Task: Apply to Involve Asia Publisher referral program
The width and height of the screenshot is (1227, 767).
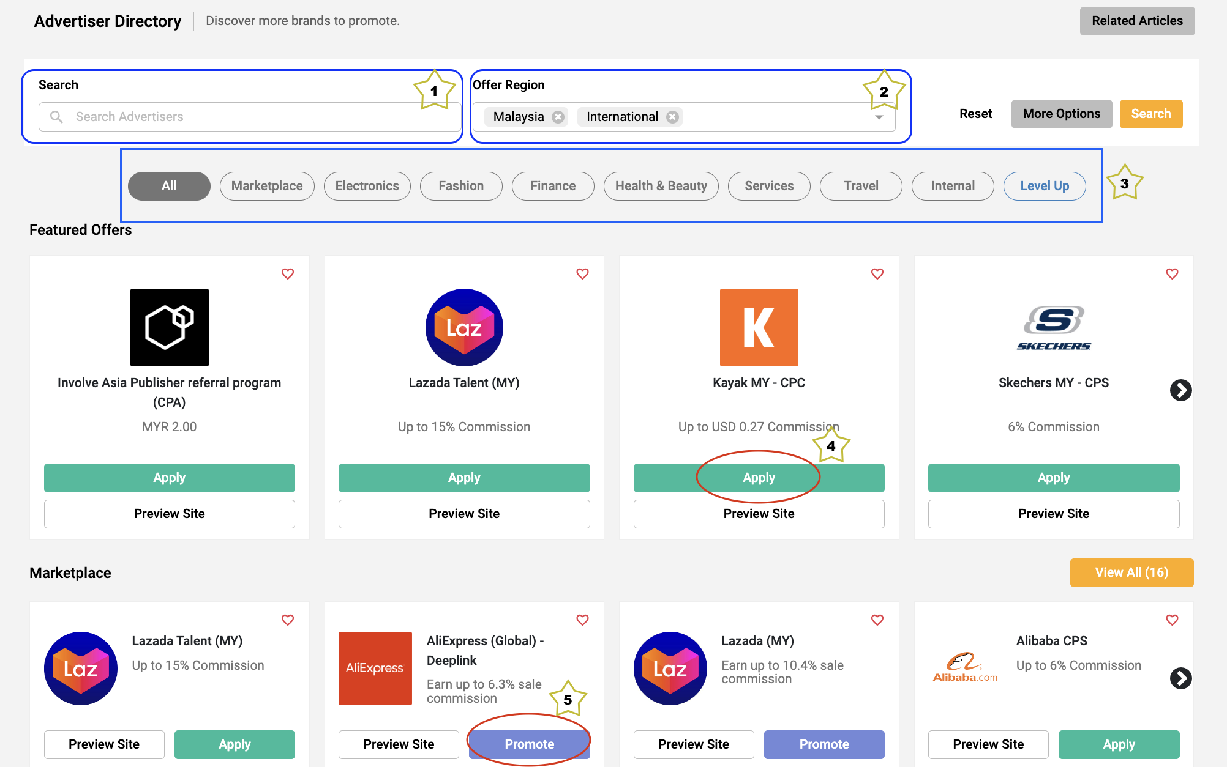Action: coord(170,478)
